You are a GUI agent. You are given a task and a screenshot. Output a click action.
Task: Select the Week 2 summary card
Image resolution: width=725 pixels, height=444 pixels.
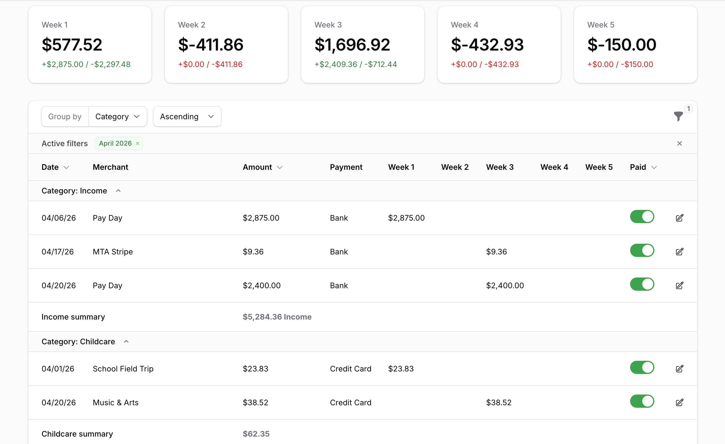226,45
